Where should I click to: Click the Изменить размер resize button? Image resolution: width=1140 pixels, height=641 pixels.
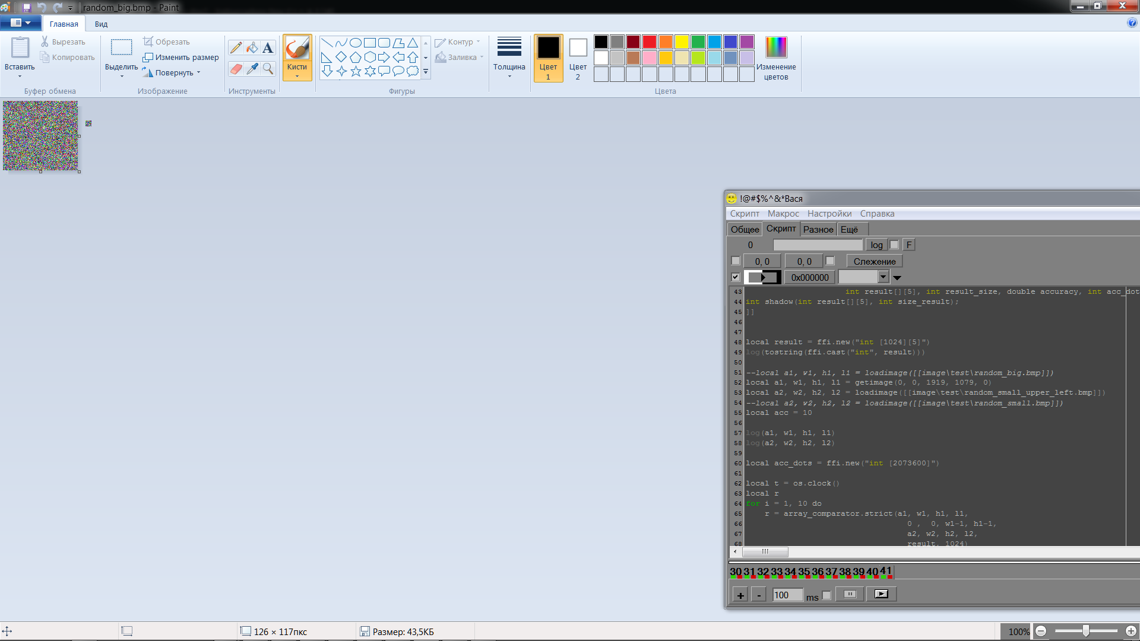(x=180, y=58)
